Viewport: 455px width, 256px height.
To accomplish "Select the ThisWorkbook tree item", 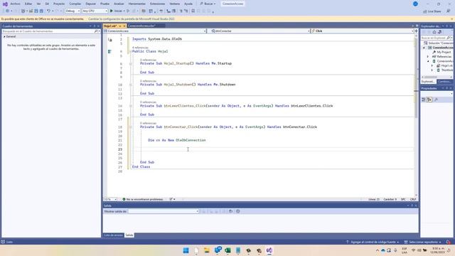I will 445,70.
